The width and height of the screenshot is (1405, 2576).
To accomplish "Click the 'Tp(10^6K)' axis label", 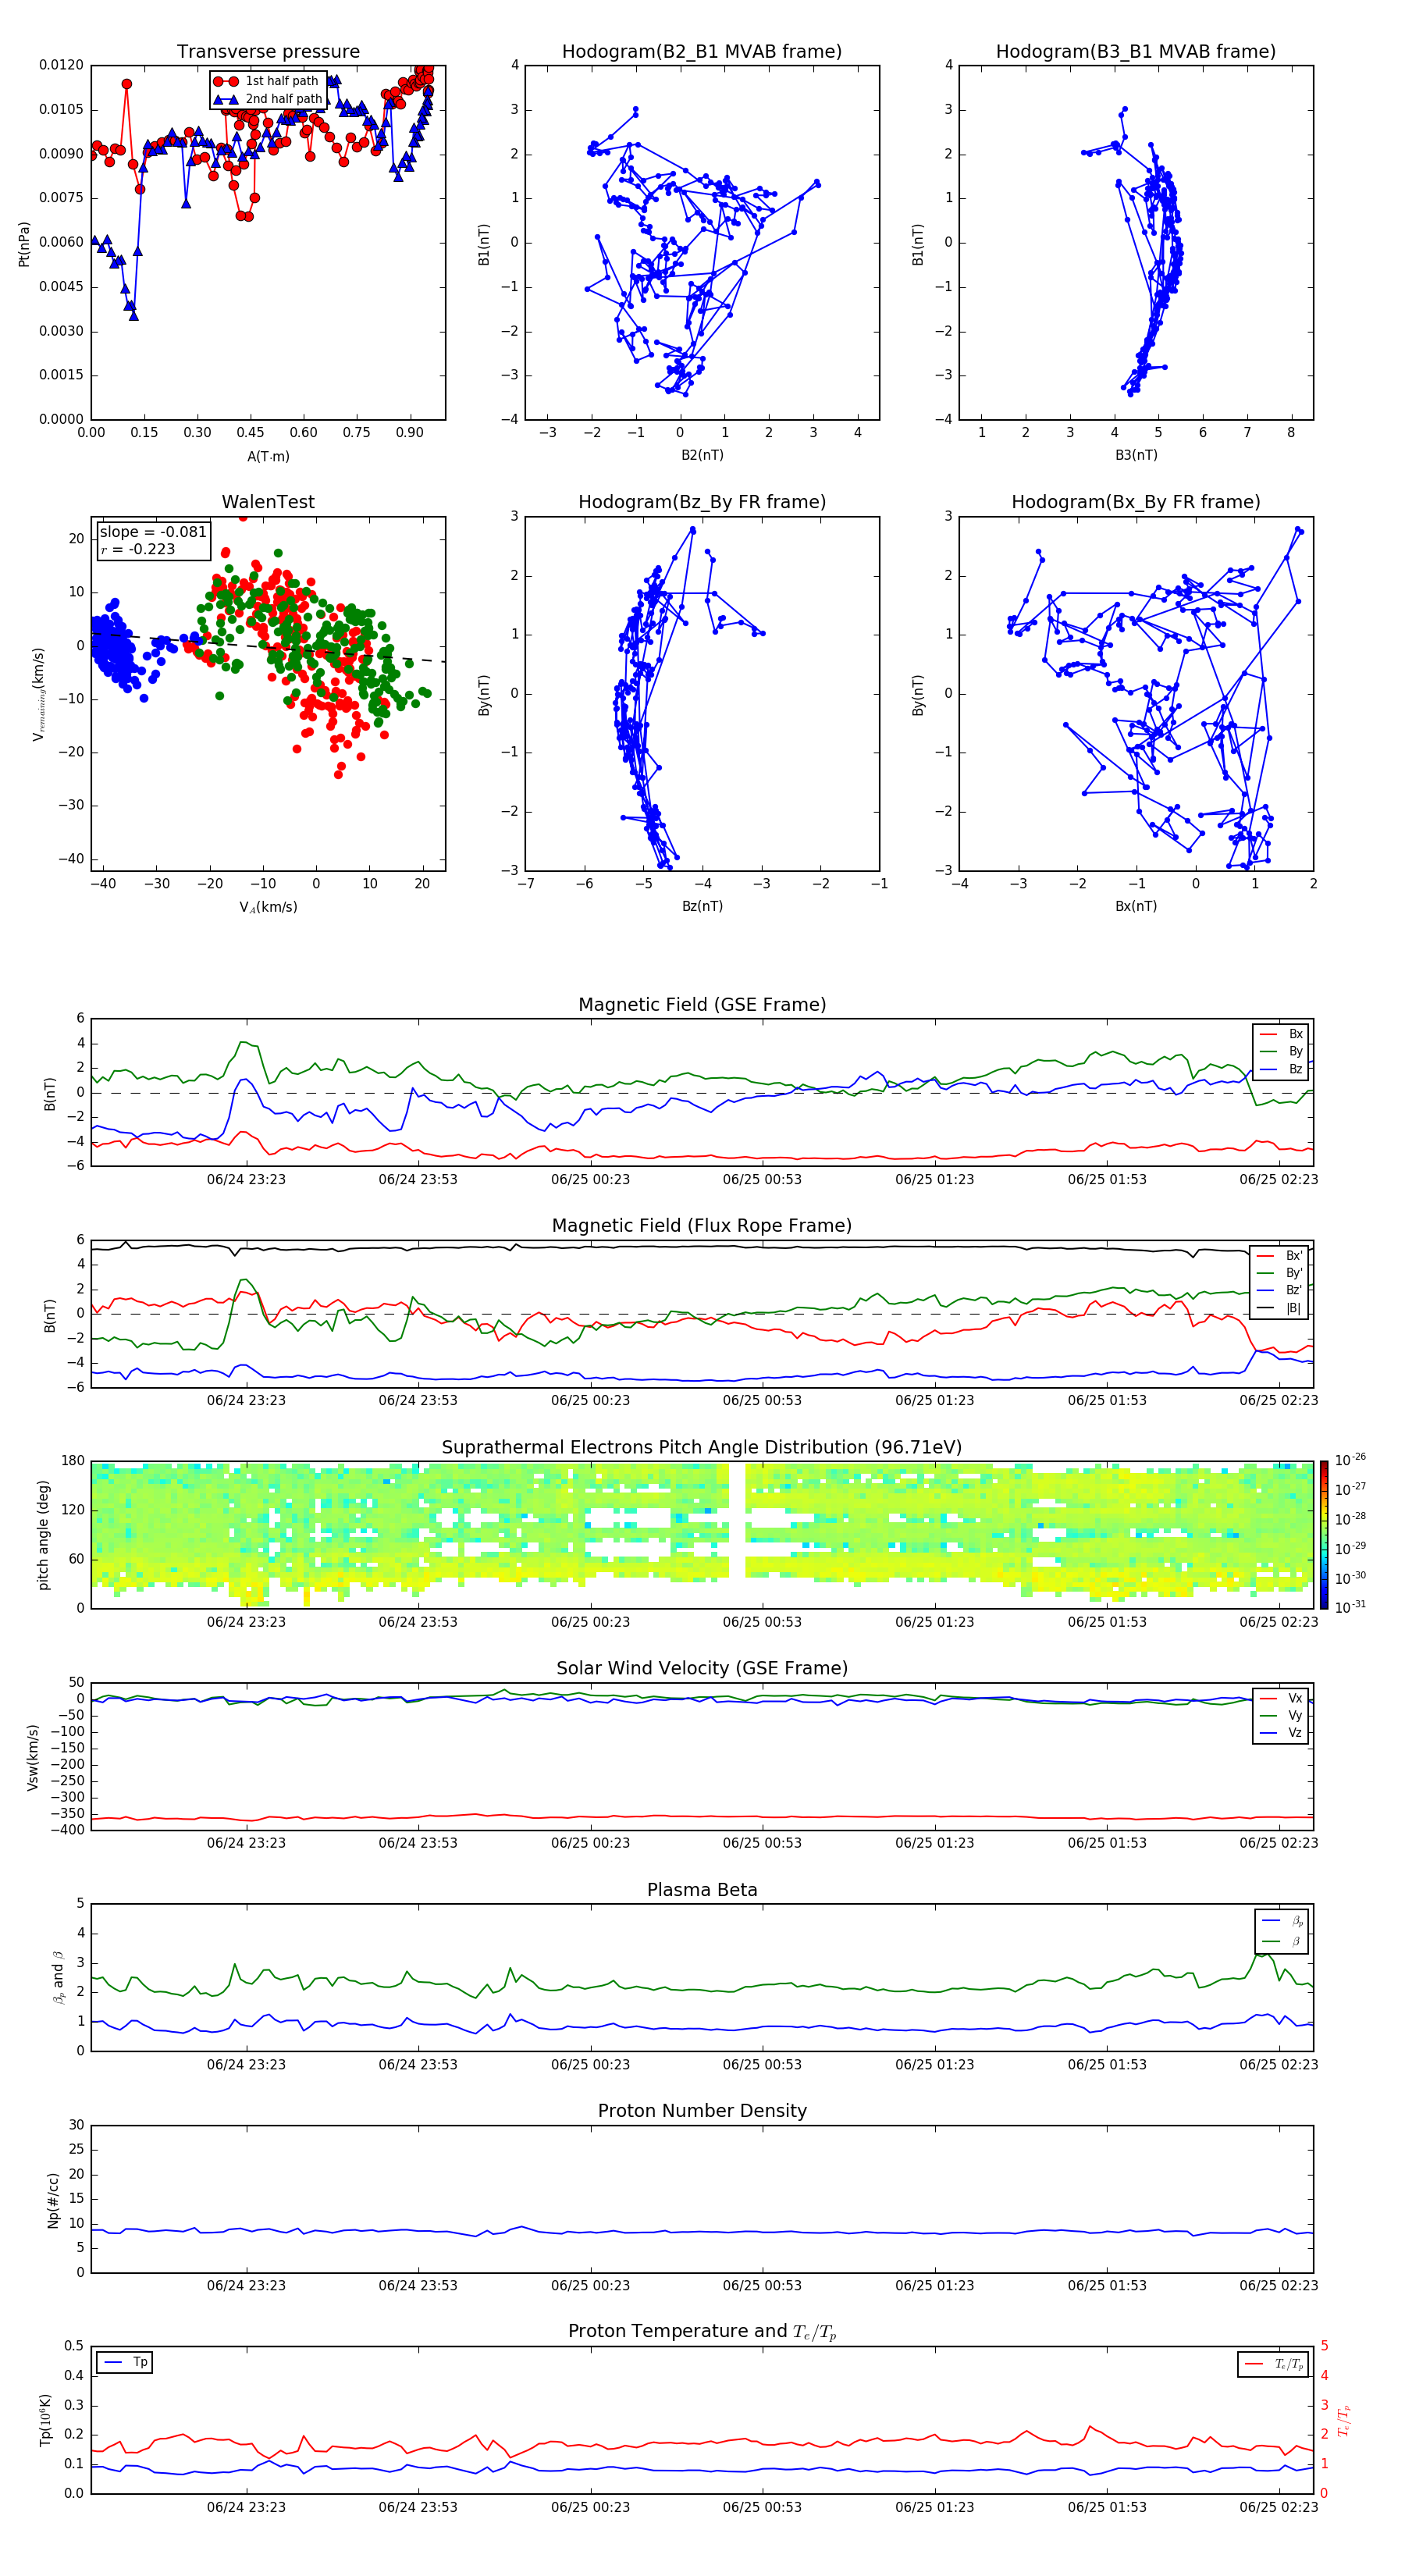I will tap(45, 2420).
